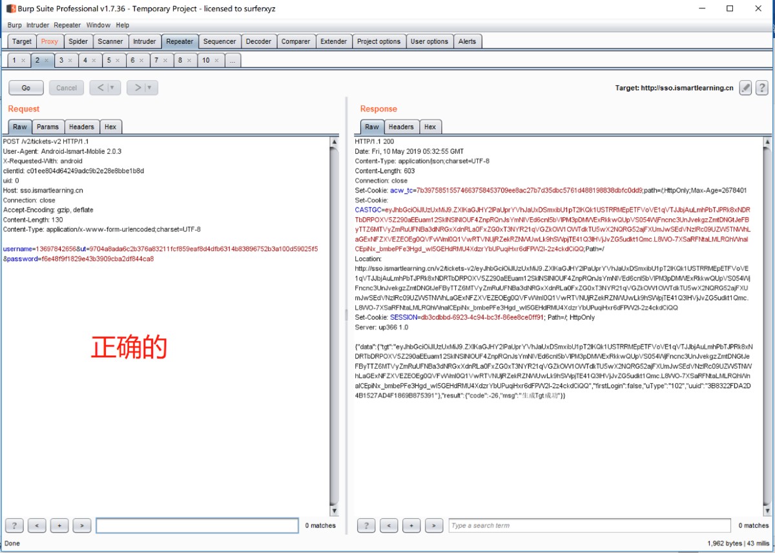Switch to the Scanner tab
Image resolution: width=775 pixels, height=553 pixels.
tap(110, 41)
